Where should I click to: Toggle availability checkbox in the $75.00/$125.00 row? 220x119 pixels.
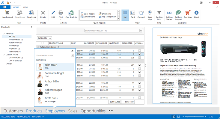tap(139, 65)
